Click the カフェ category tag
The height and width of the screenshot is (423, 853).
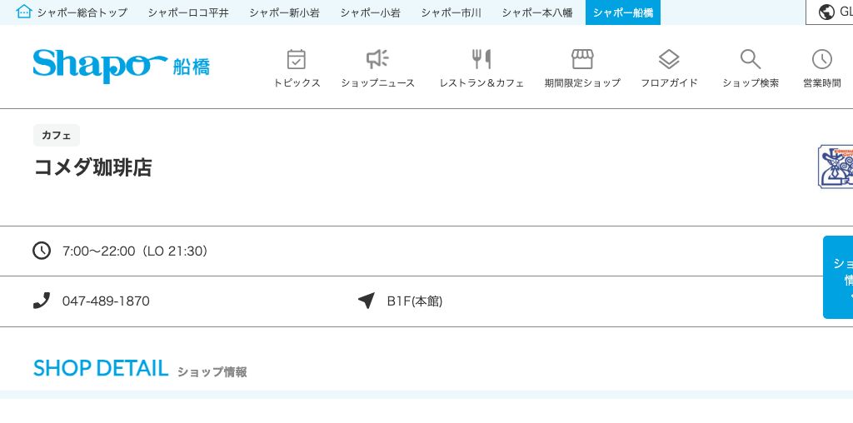click(57, 136)
